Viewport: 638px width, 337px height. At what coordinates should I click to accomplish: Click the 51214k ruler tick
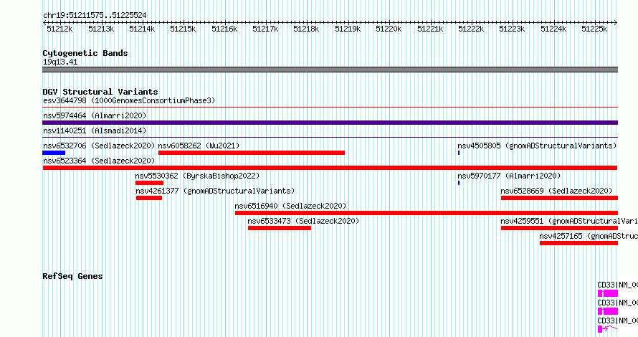tap(142, 29)
